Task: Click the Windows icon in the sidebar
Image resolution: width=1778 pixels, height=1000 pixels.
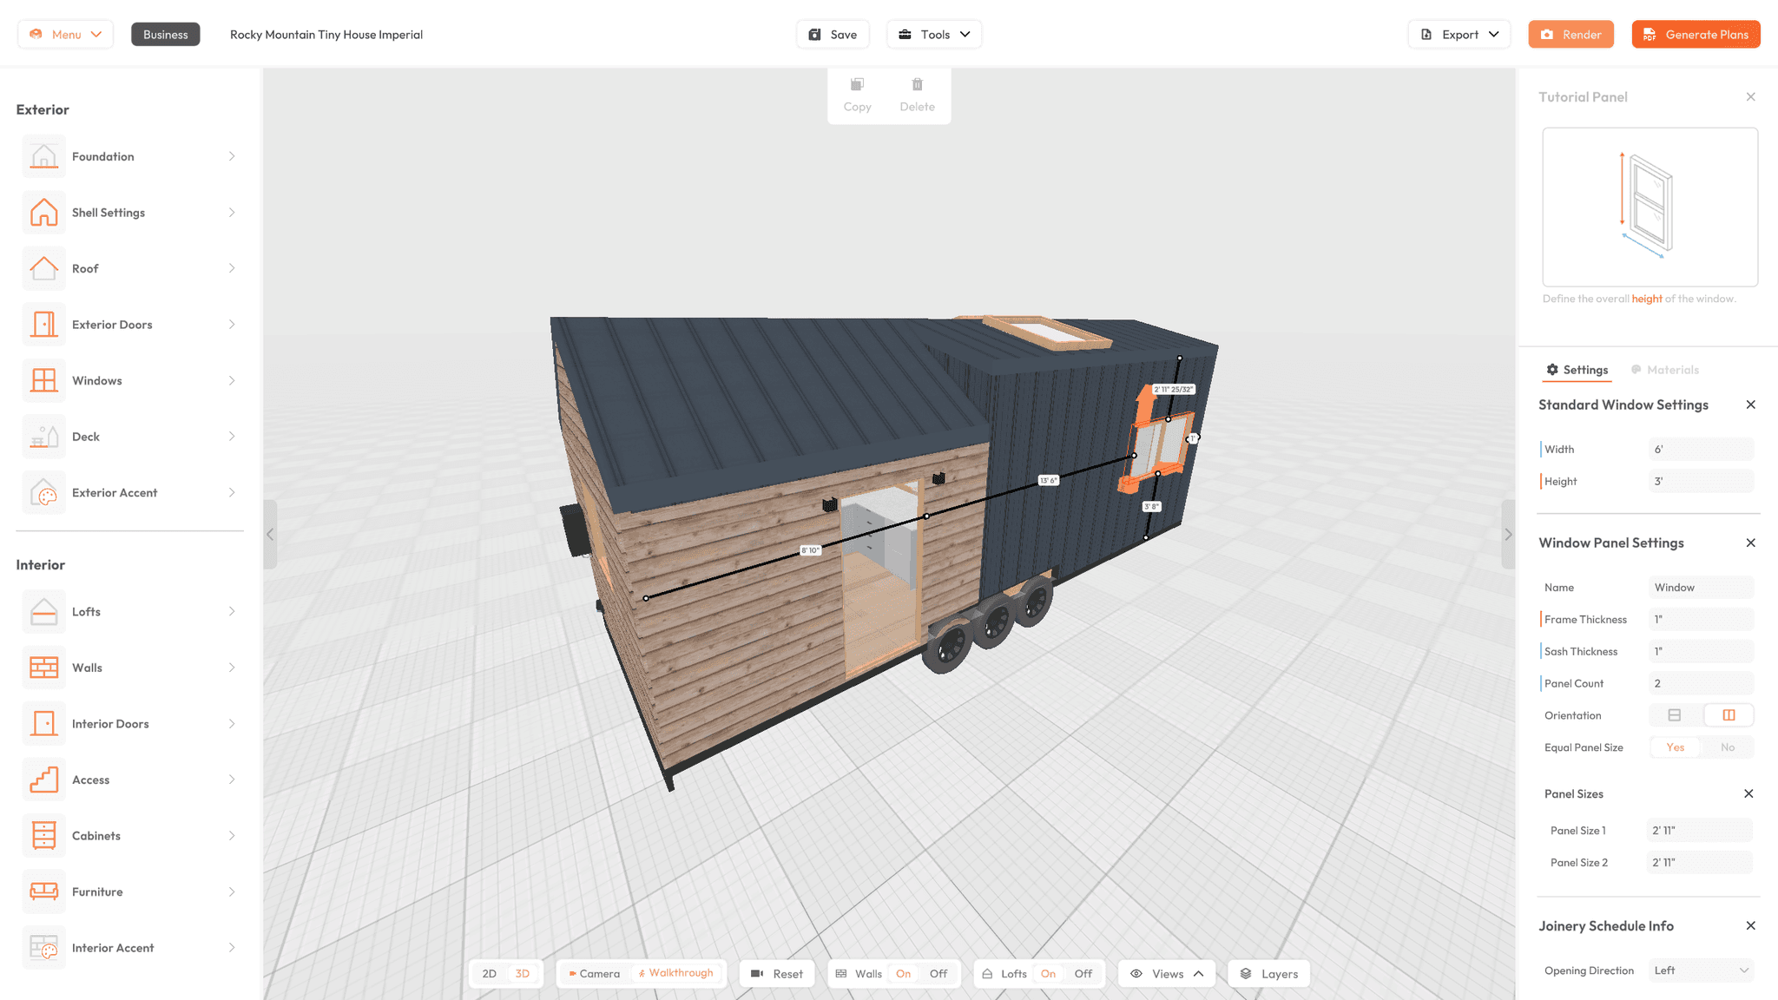Action: [43, 380]
